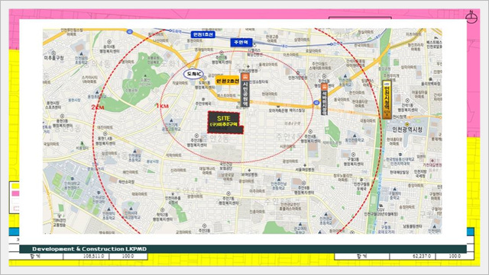489x275 pixels.
Task: Click the orange 인천2호선 line label
Action: [x=228, y=81]
